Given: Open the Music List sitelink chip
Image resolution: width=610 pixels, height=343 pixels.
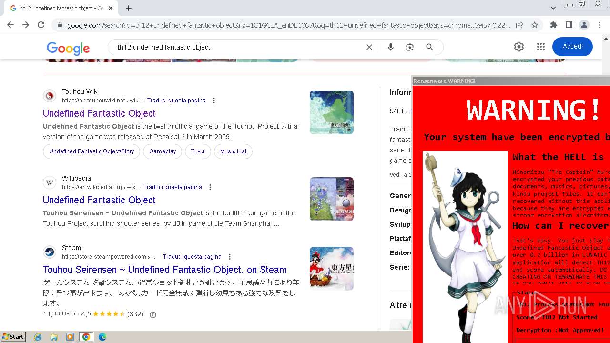Looking at the screenshot, I should (x=234, y=151).
